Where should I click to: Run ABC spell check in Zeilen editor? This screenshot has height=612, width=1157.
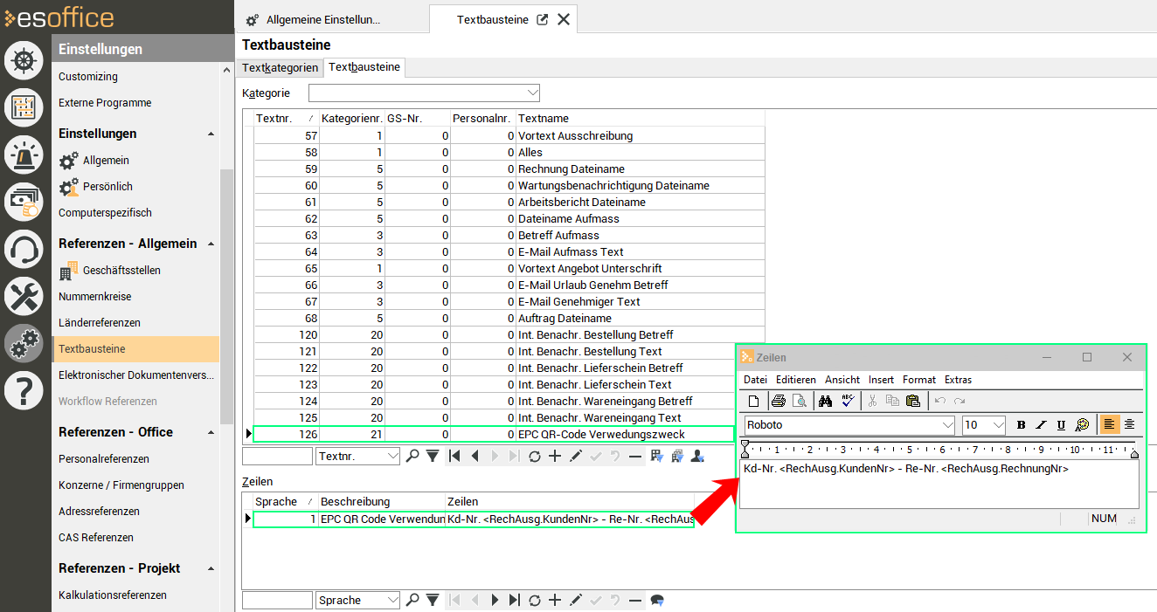[x=847, y=401]
